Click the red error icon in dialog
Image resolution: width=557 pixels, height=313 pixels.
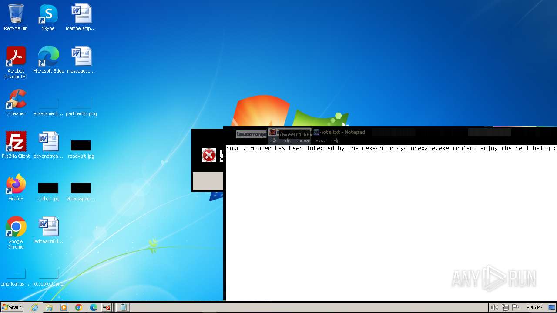point(209,155)
